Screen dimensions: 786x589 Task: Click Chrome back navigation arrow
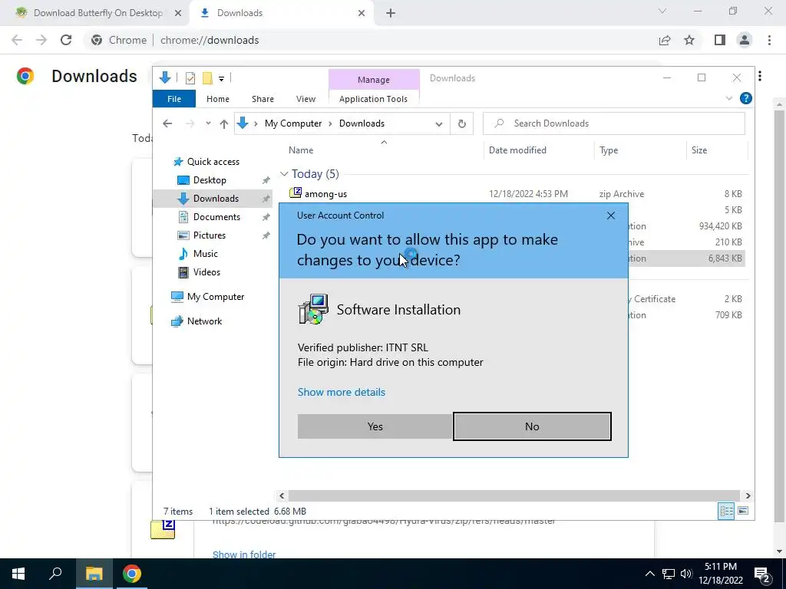click(17, 40)
